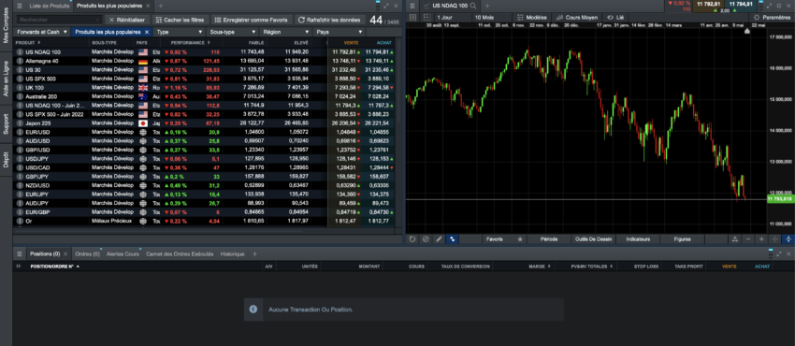This screenshot has width=795, height=346.
Task: Click the Rechercher search field
Action: click(58, 20)
